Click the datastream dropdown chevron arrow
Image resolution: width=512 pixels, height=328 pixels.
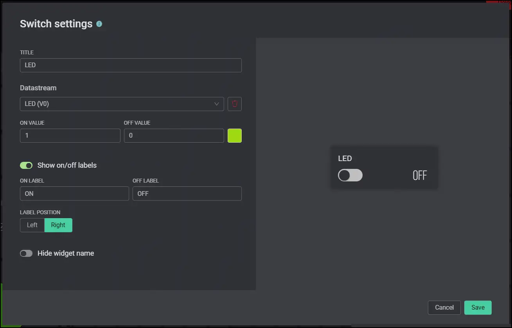pos(216,104)
